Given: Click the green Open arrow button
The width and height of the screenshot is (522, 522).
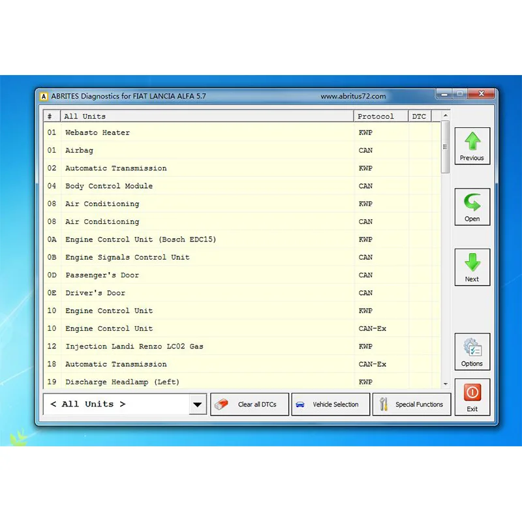Looking at the screenshot, I should 472,207.
